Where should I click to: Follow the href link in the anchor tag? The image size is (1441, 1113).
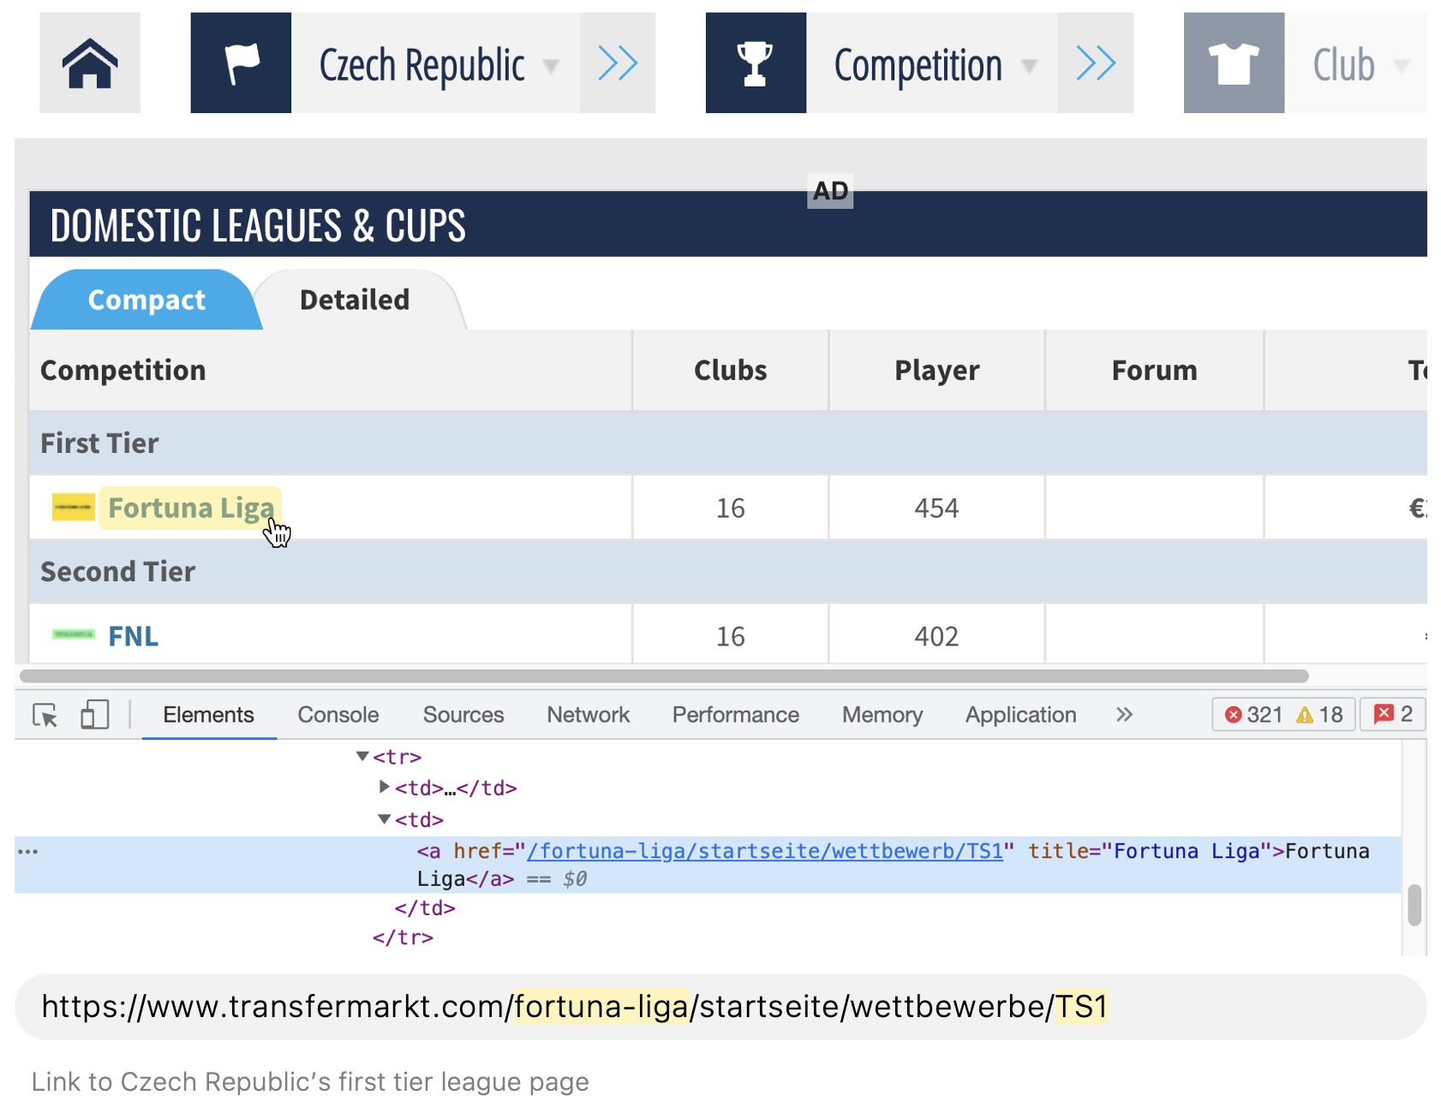(764, 851)
